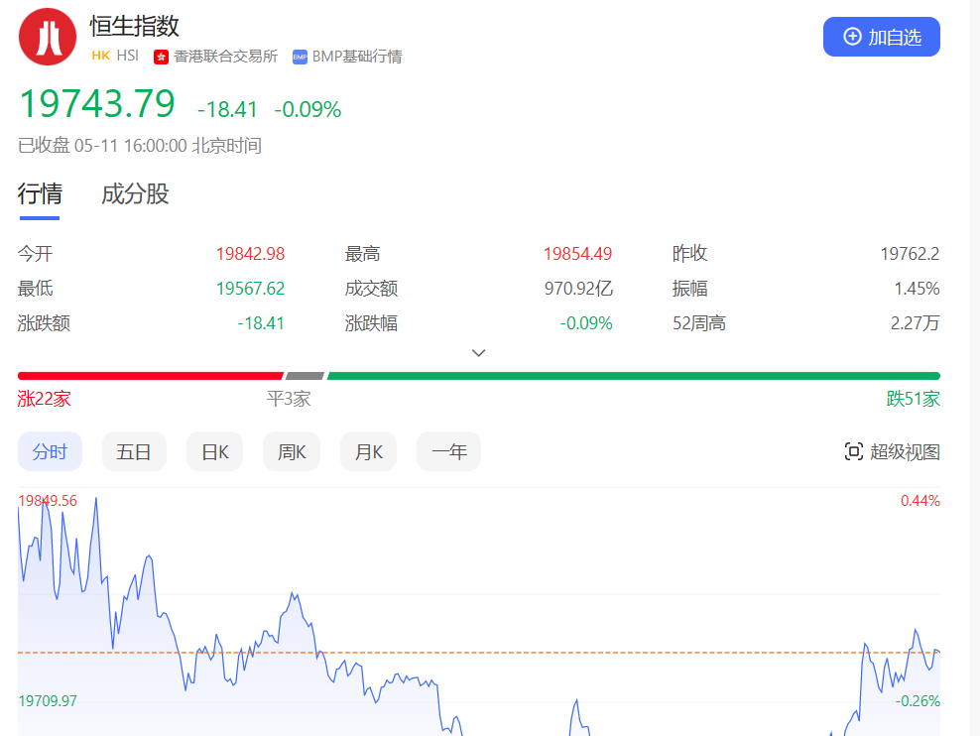Switch to the 成分股 tab
Image resolution: width=980 pixels, height=736 pixels.
[x=135, y=193]
